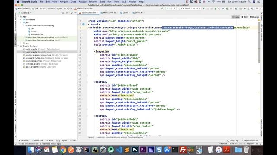
Task: Click the Make Project hammer icon
Action: point(163,9)
